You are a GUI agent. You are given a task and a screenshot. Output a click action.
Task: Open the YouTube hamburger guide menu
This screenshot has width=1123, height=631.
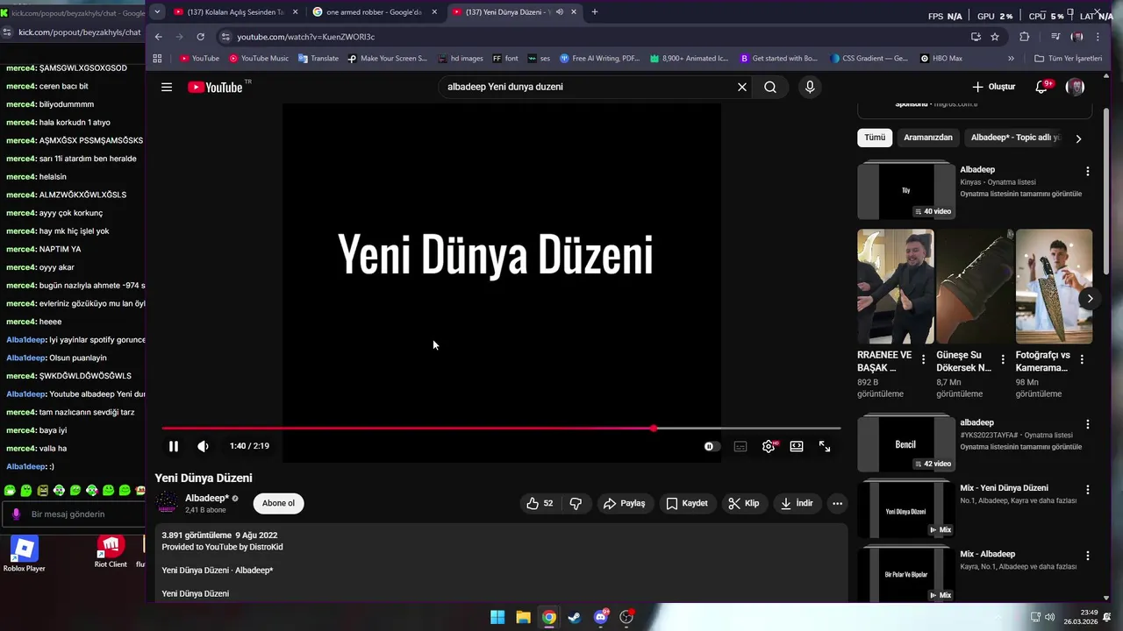click(167, 87)
